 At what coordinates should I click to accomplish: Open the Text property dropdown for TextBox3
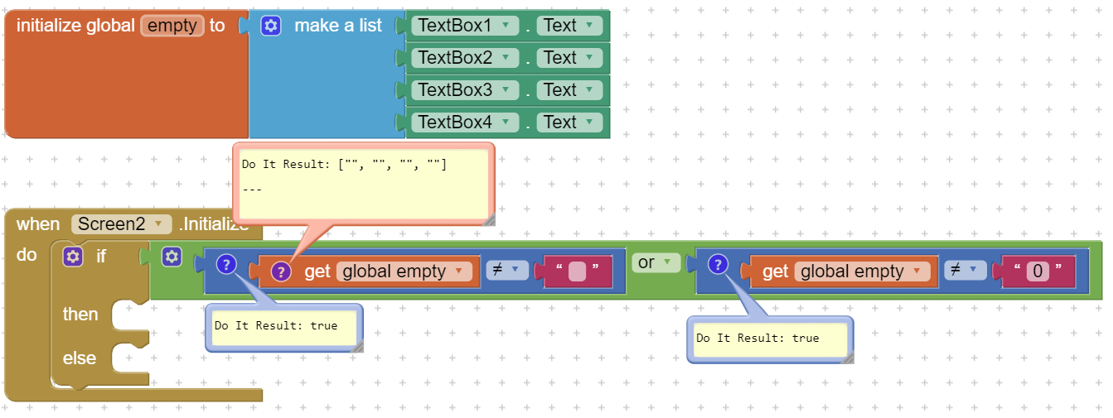[569, 90]
